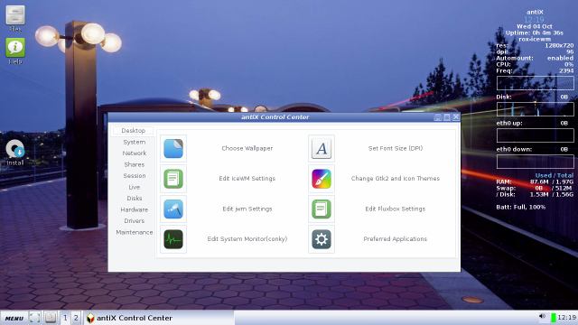Maximize the antiX Control Center window
This screenshot has width=578, height=325.
[x=447, y=117]
